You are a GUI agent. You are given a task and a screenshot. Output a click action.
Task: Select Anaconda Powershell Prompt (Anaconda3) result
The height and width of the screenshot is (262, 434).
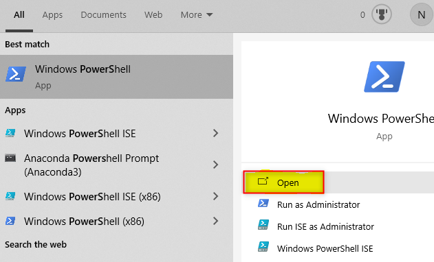pos(116,165)
